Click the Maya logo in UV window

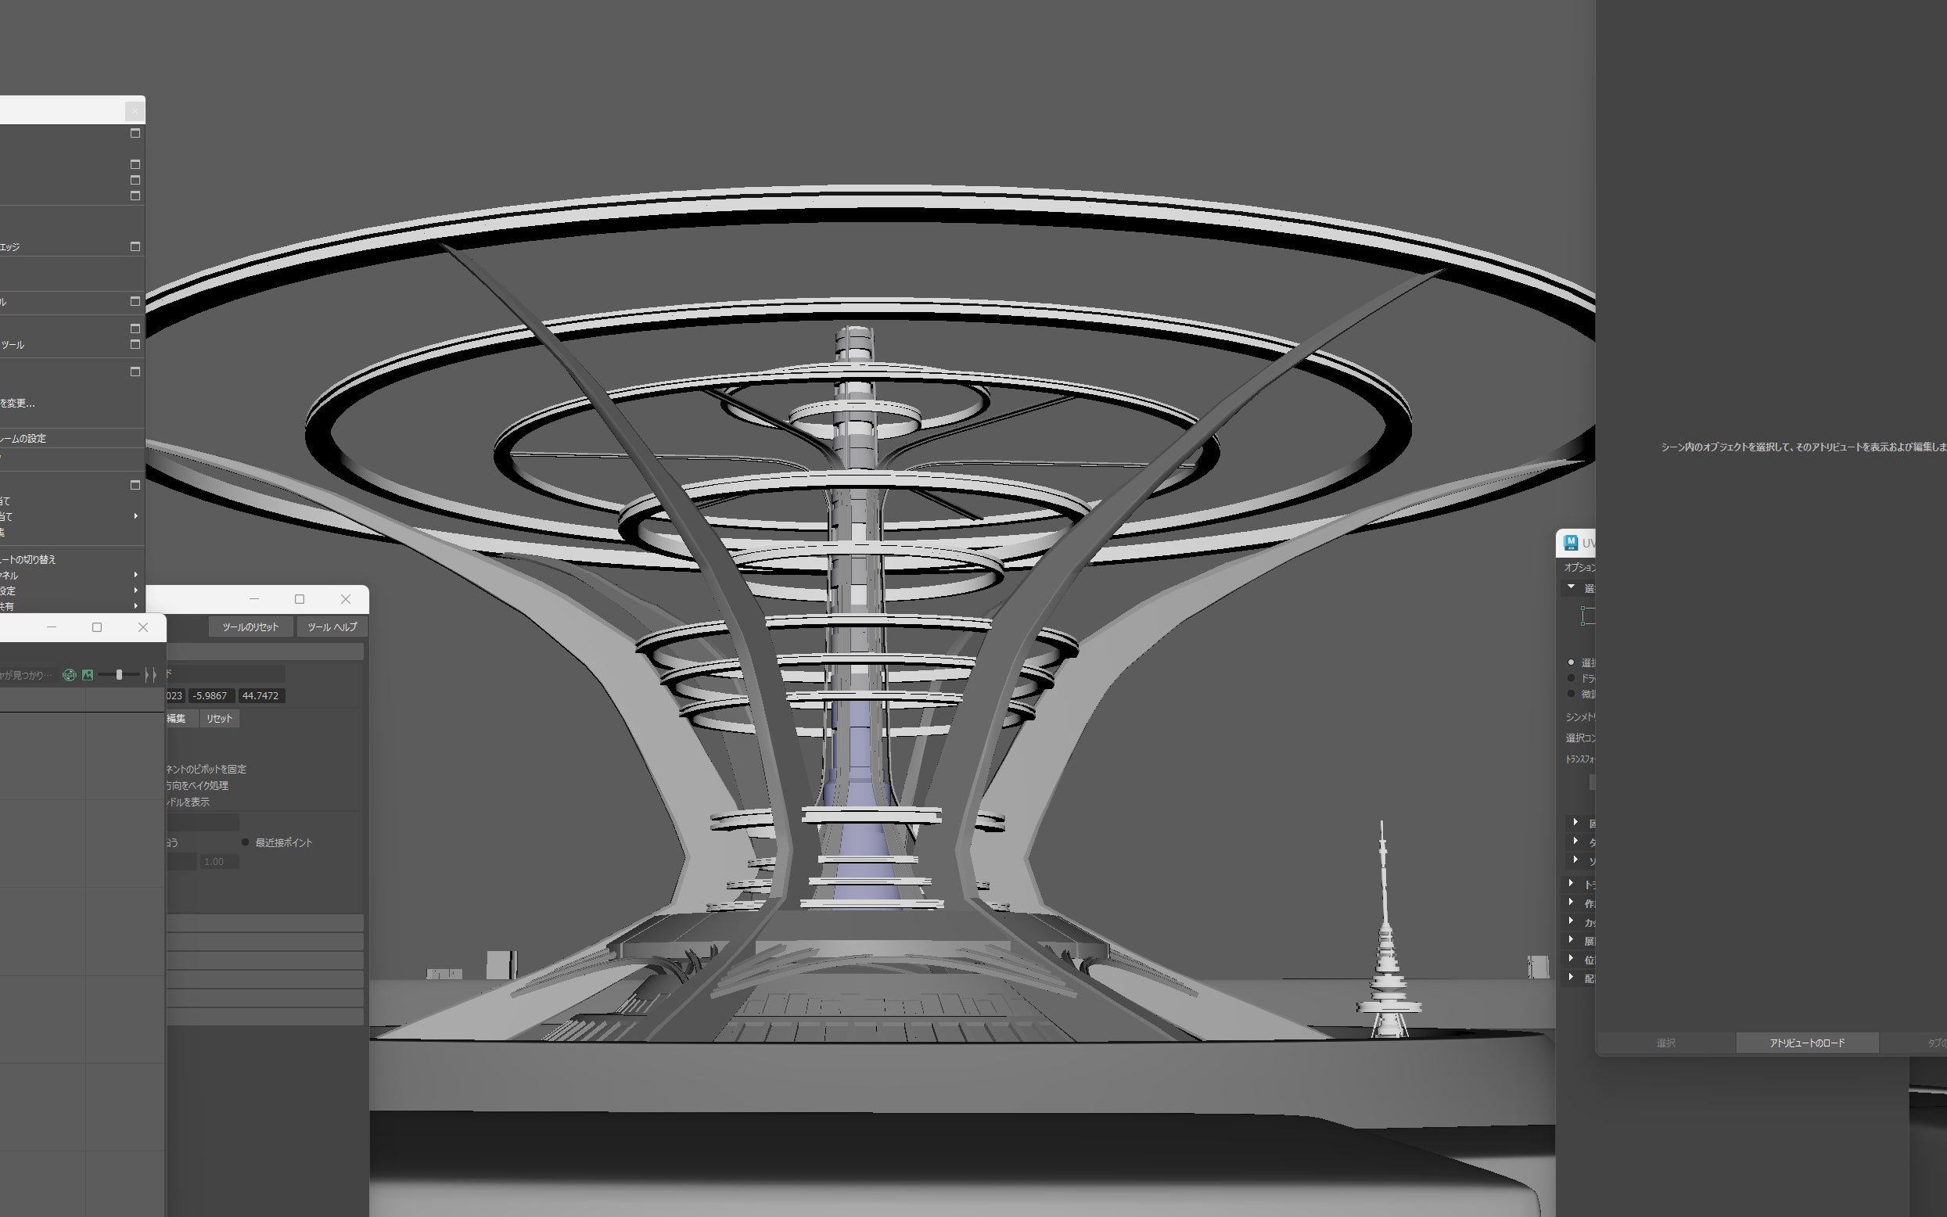point(1569,543)
